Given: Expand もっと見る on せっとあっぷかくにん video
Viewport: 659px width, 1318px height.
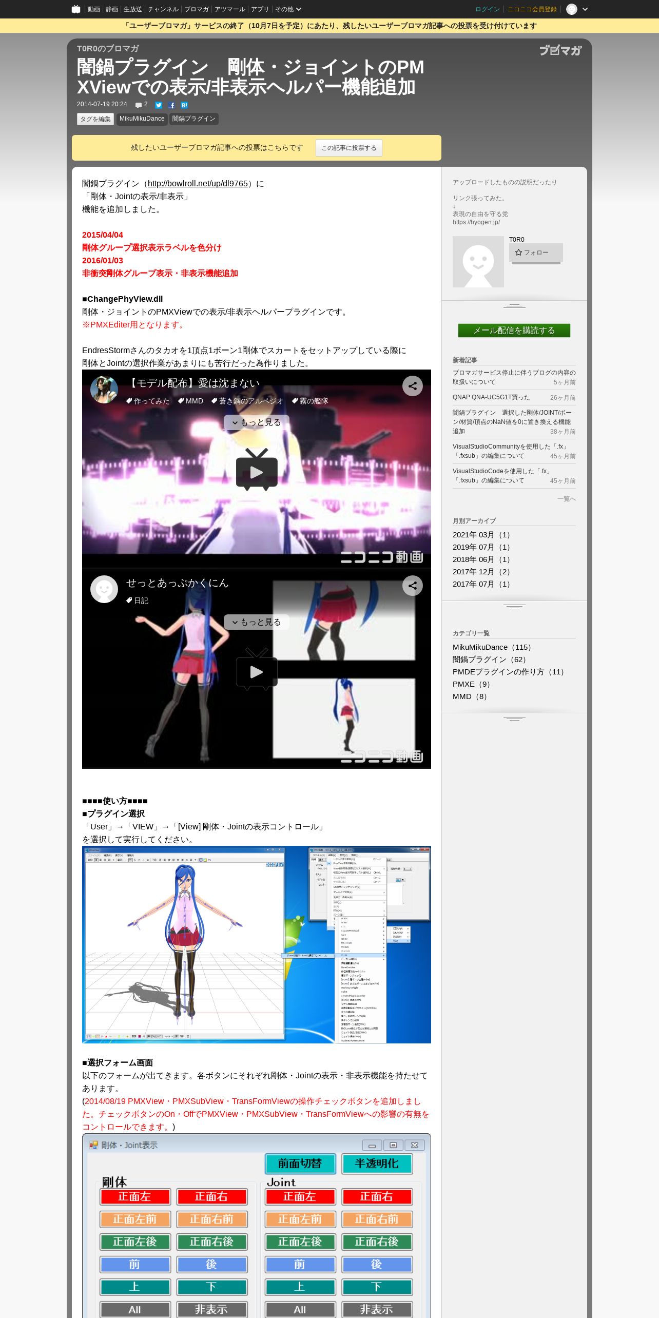Looking at the screenshot, I should point(257,622).
